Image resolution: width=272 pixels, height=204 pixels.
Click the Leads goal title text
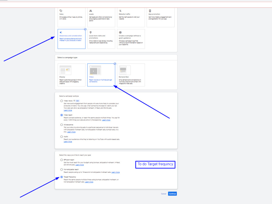91,14
